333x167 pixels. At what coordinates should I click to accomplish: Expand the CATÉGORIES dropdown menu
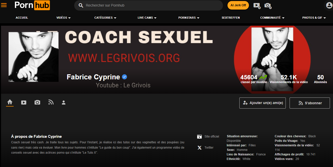pos(105,18)
